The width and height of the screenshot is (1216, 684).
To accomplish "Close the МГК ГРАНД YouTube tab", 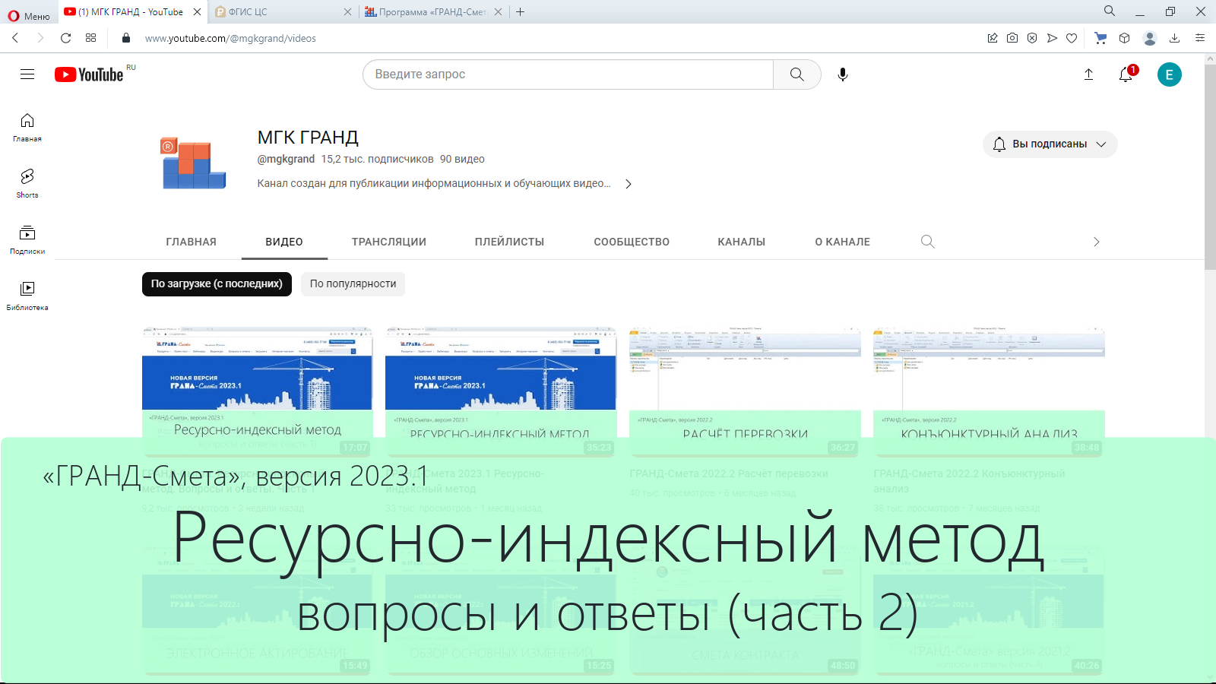I will click(x=197, y=11).
